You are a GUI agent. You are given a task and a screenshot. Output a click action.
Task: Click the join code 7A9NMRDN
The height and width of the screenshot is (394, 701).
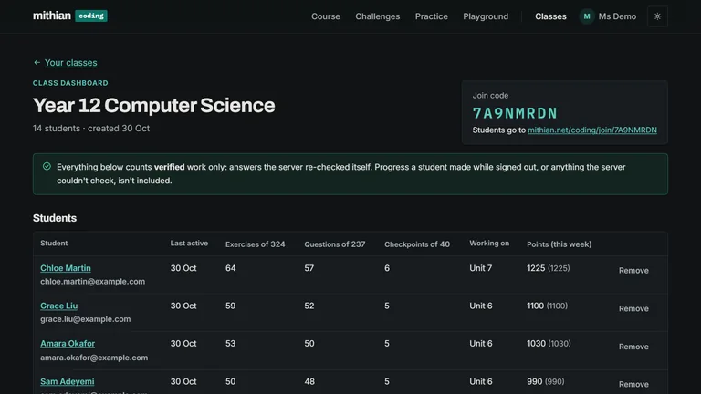(x=515, y=113)
